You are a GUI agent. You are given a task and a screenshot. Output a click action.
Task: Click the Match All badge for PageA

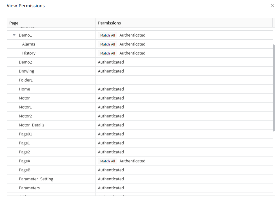(108, 161)
